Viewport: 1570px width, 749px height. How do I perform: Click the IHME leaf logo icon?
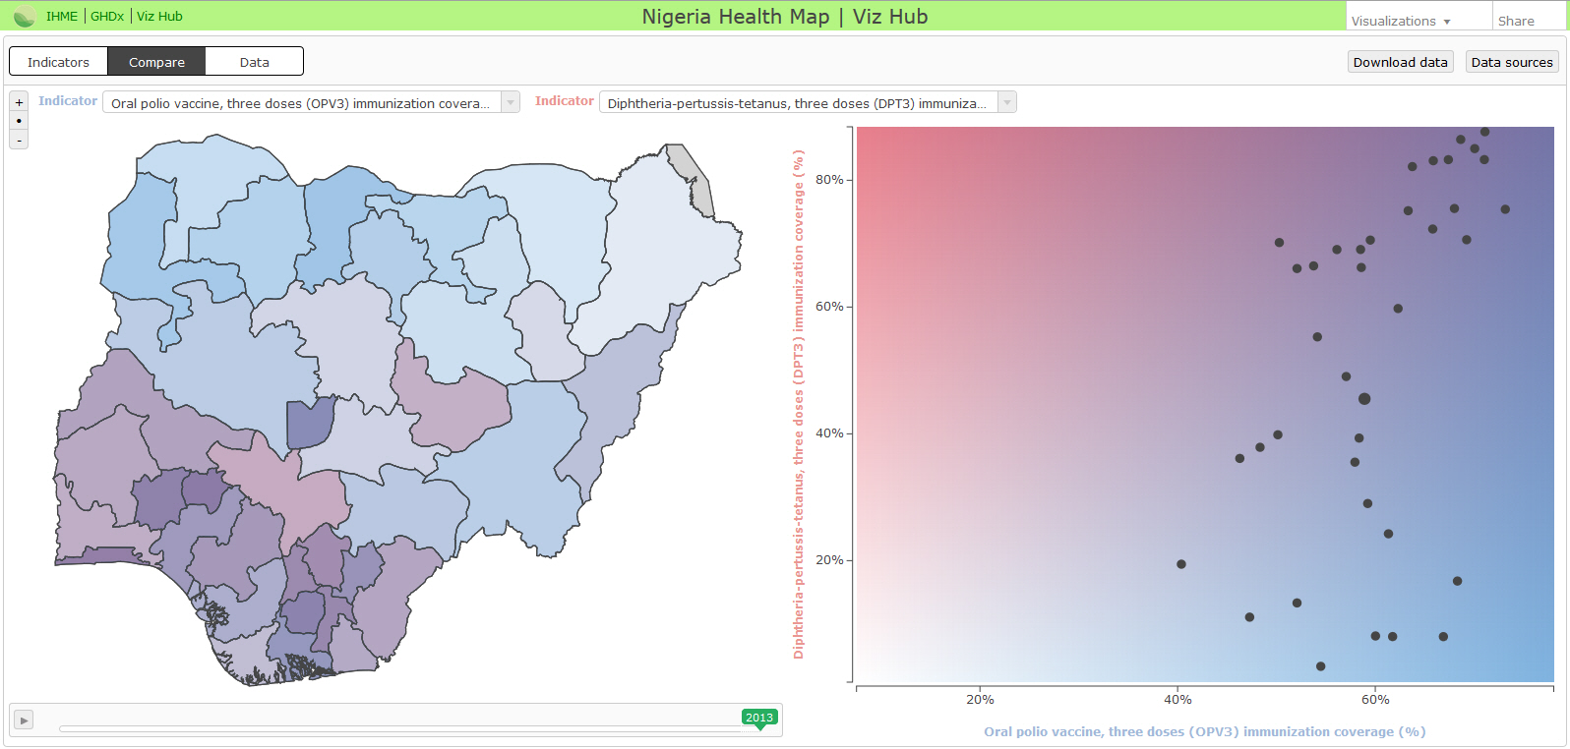(x=25, y=16)
